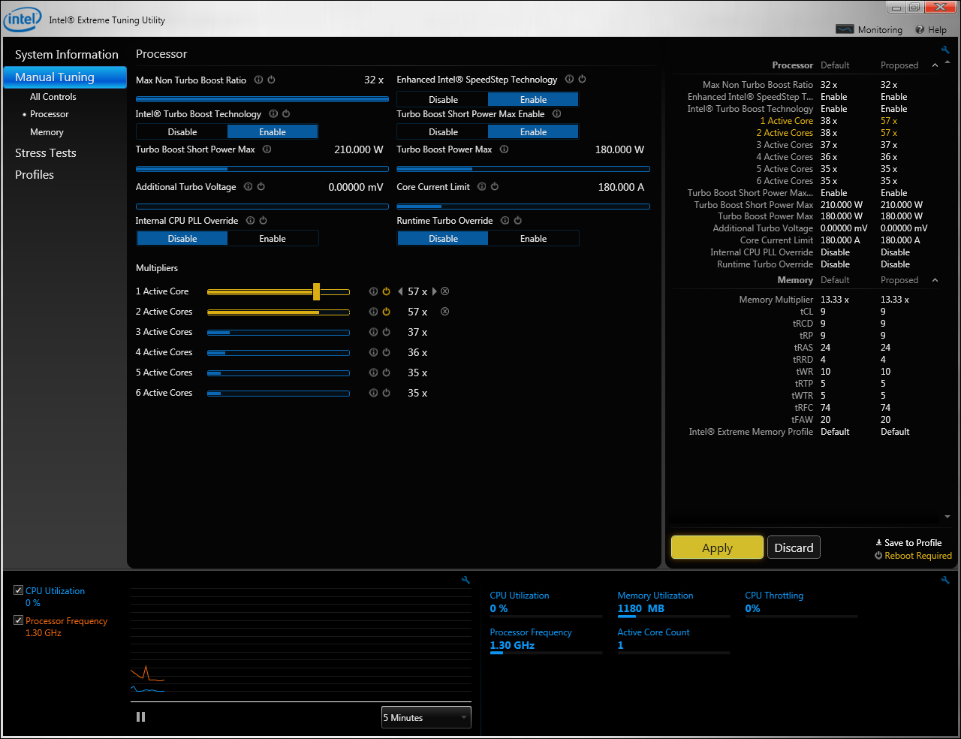
Task: Open the wrench settings for the monitoring graph
Action: click(465, 581)
